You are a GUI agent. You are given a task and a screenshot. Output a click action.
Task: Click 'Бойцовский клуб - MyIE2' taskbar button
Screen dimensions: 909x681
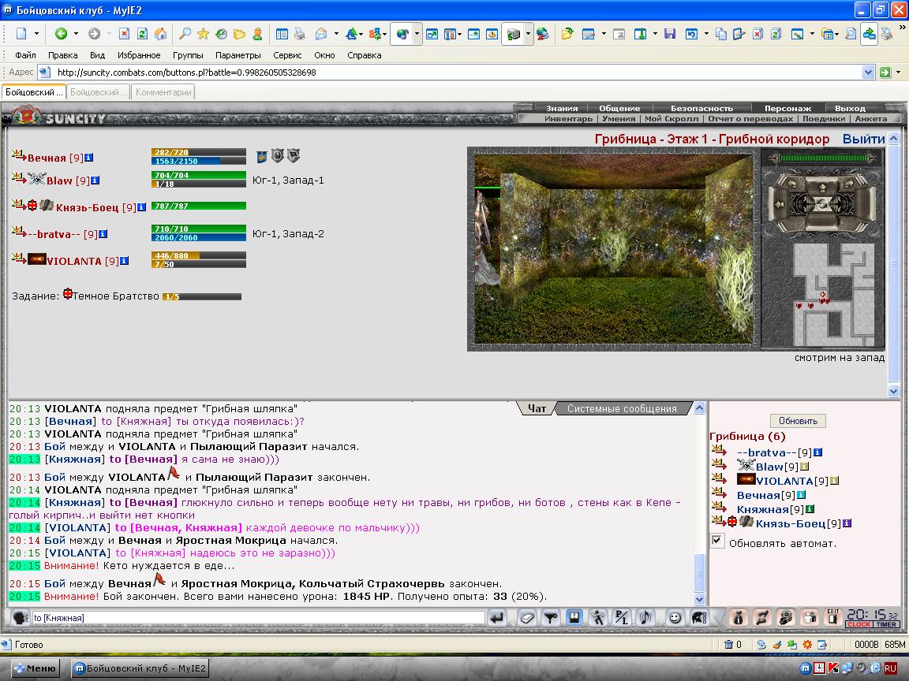pyautogui.click(x=140, y=668)
